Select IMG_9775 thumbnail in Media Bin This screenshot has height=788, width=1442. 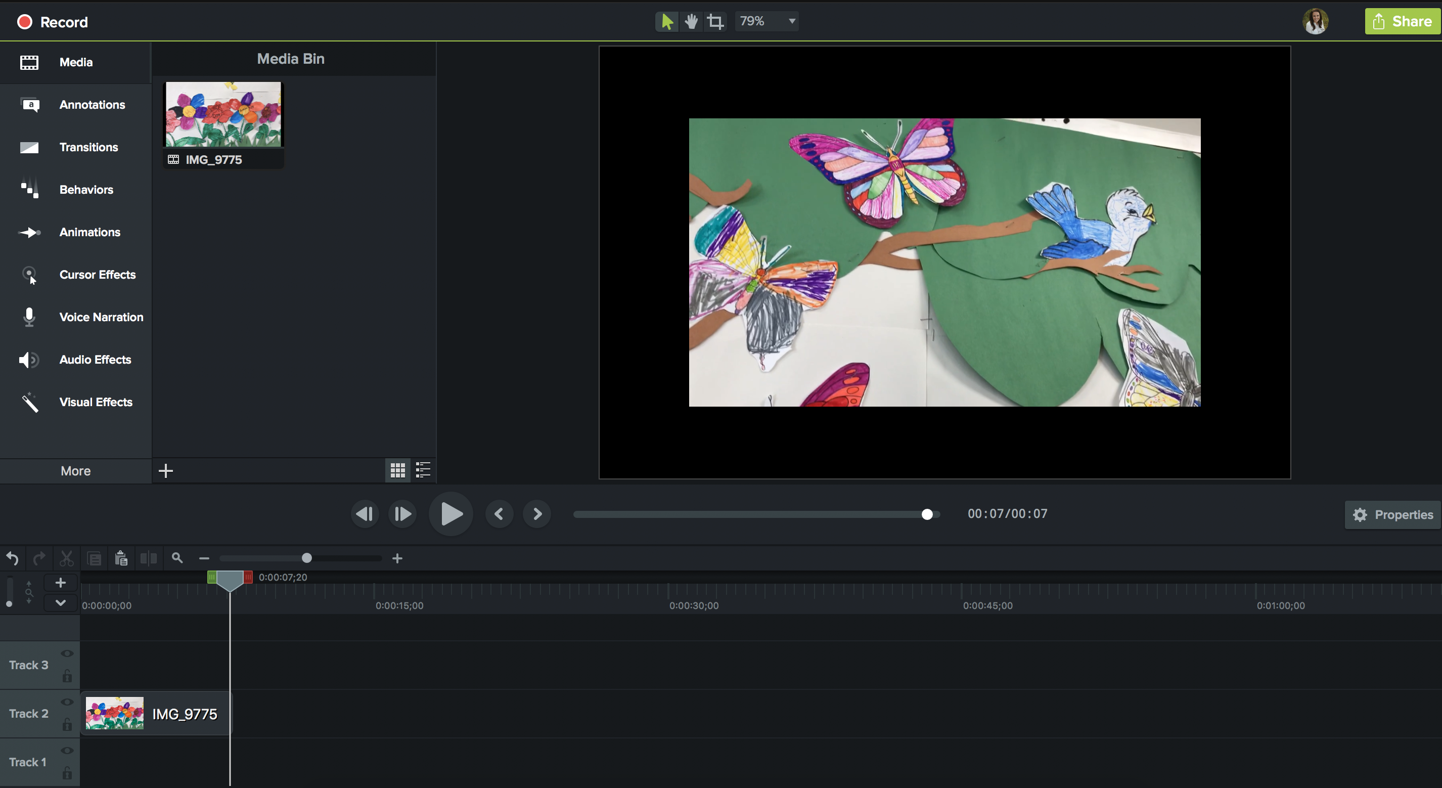(x=223, y=114)
